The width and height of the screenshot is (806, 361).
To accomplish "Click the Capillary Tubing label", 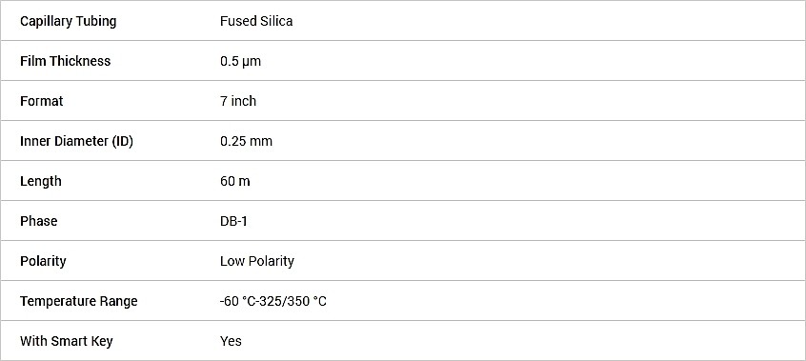I will click(69, 22).
